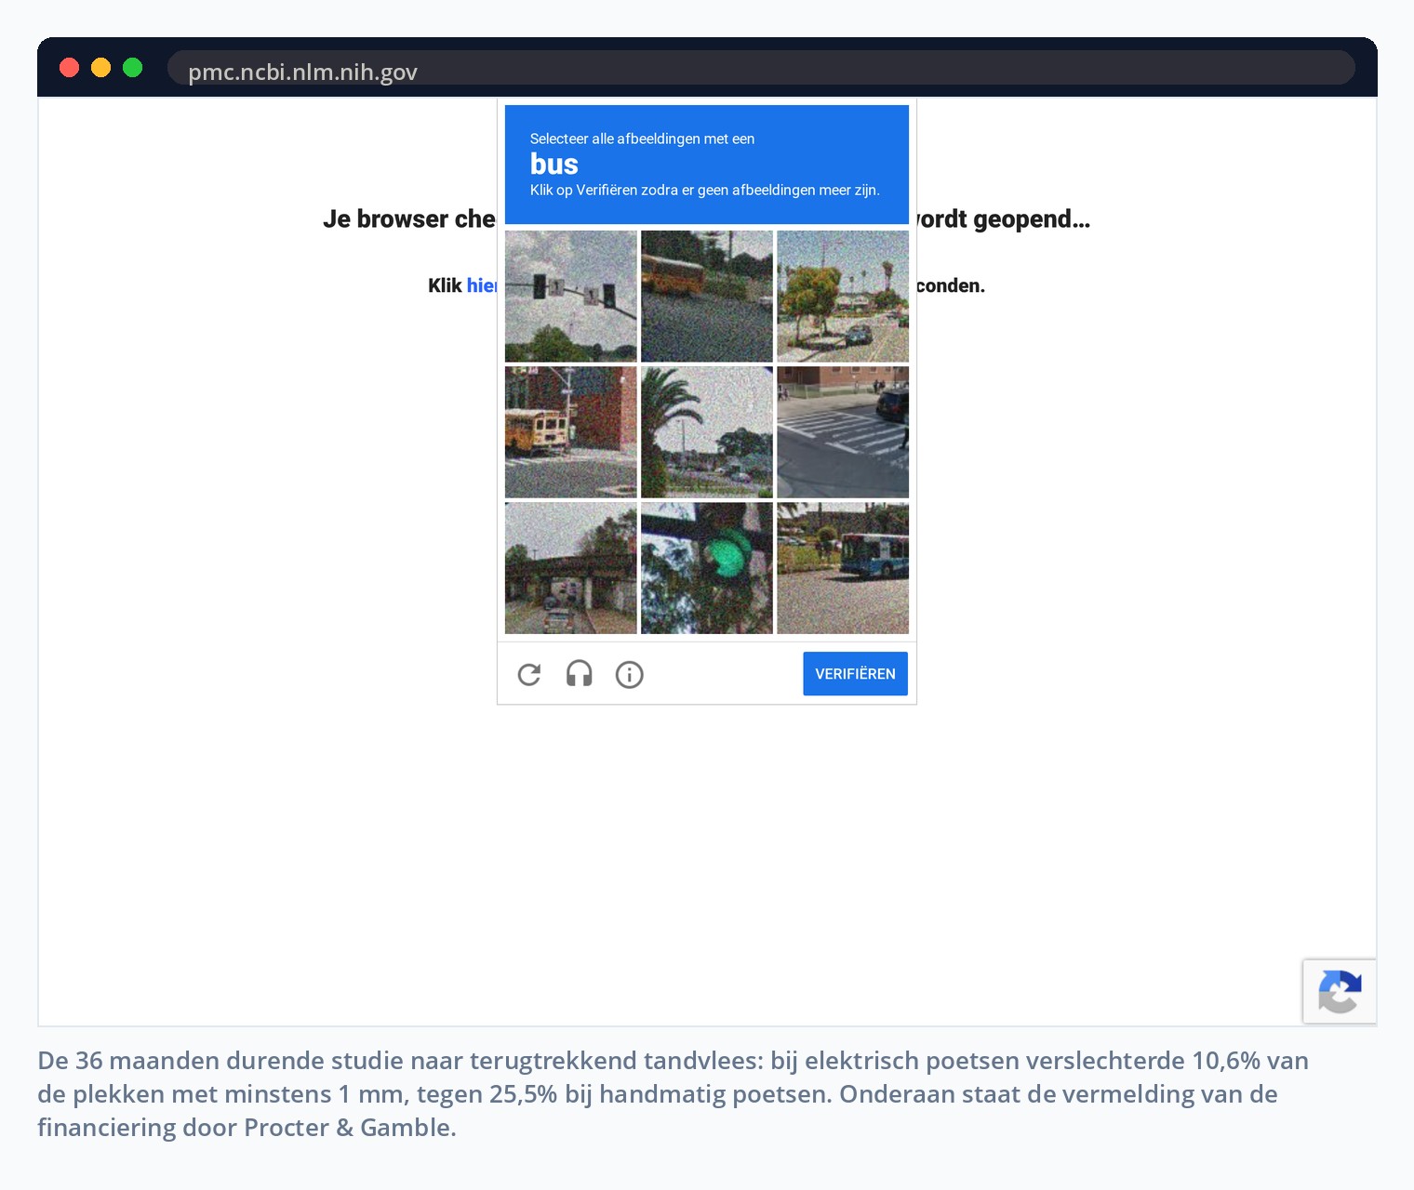Select the tile with the yellow school bus by the brick building
The width and height of the screenshot is (1414, 1190).
coord(571,432)
